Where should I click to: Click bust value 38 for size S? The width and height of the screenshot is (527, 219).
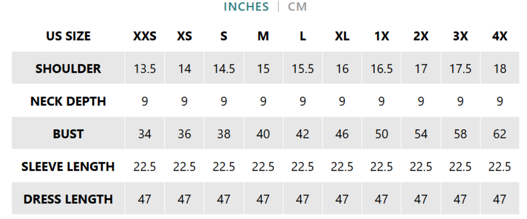224,134
